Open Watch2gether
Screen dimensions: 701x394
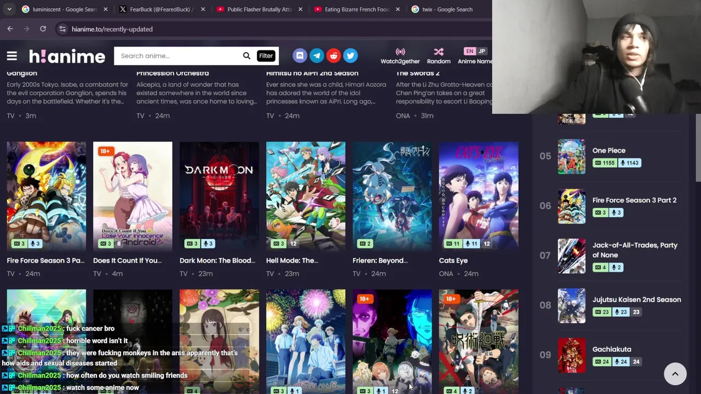pos(400,56)
